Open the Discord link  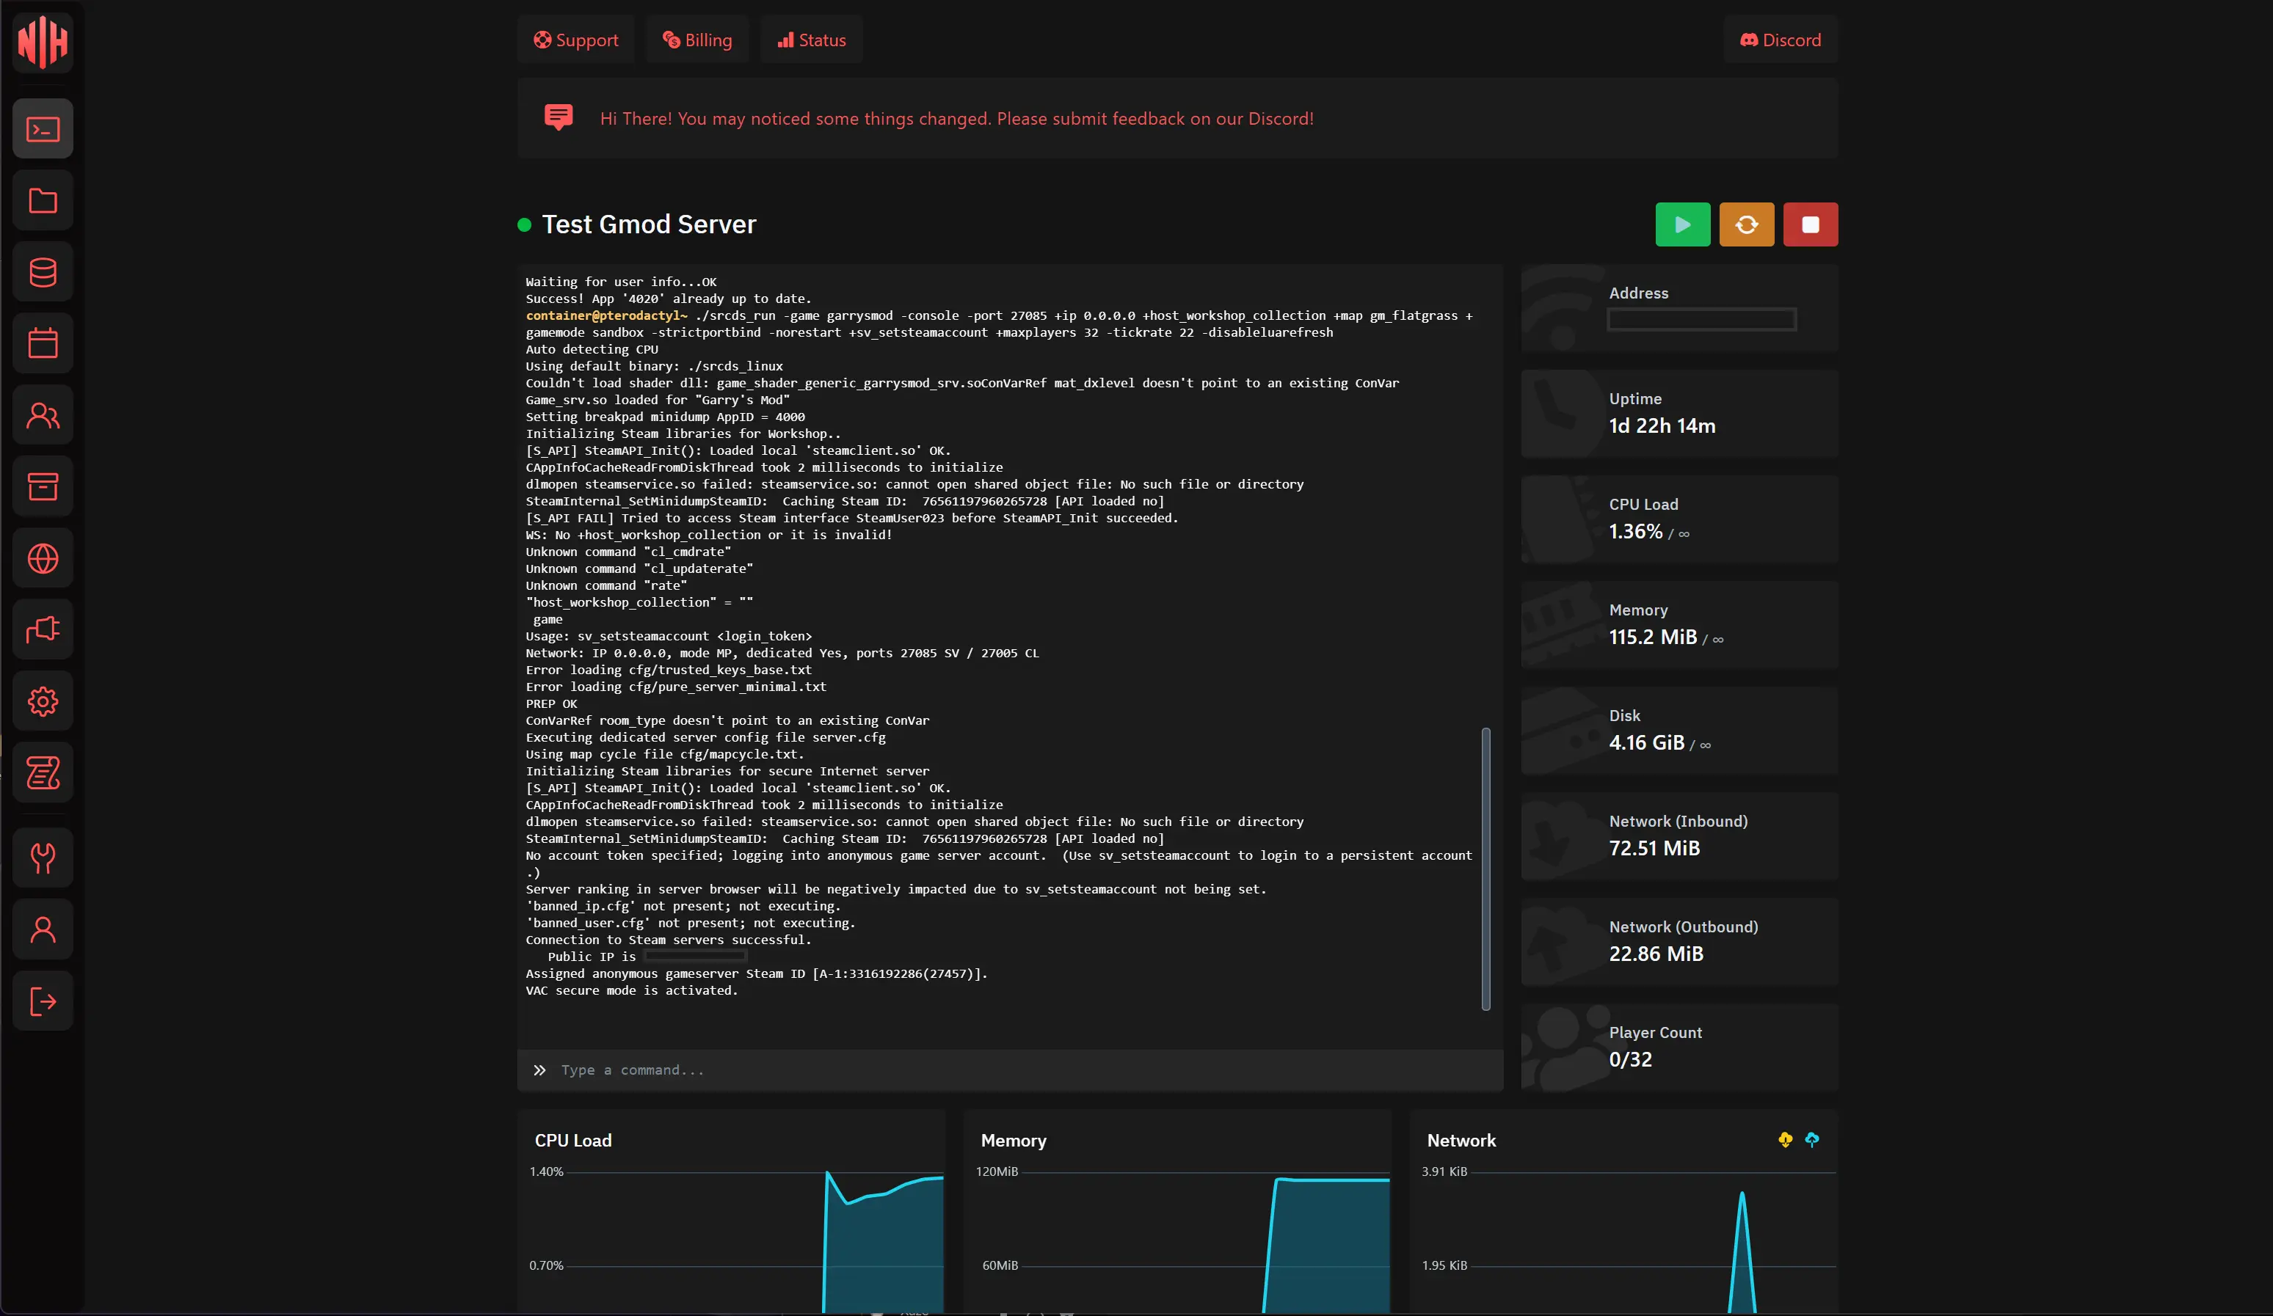click(1781, 40)
